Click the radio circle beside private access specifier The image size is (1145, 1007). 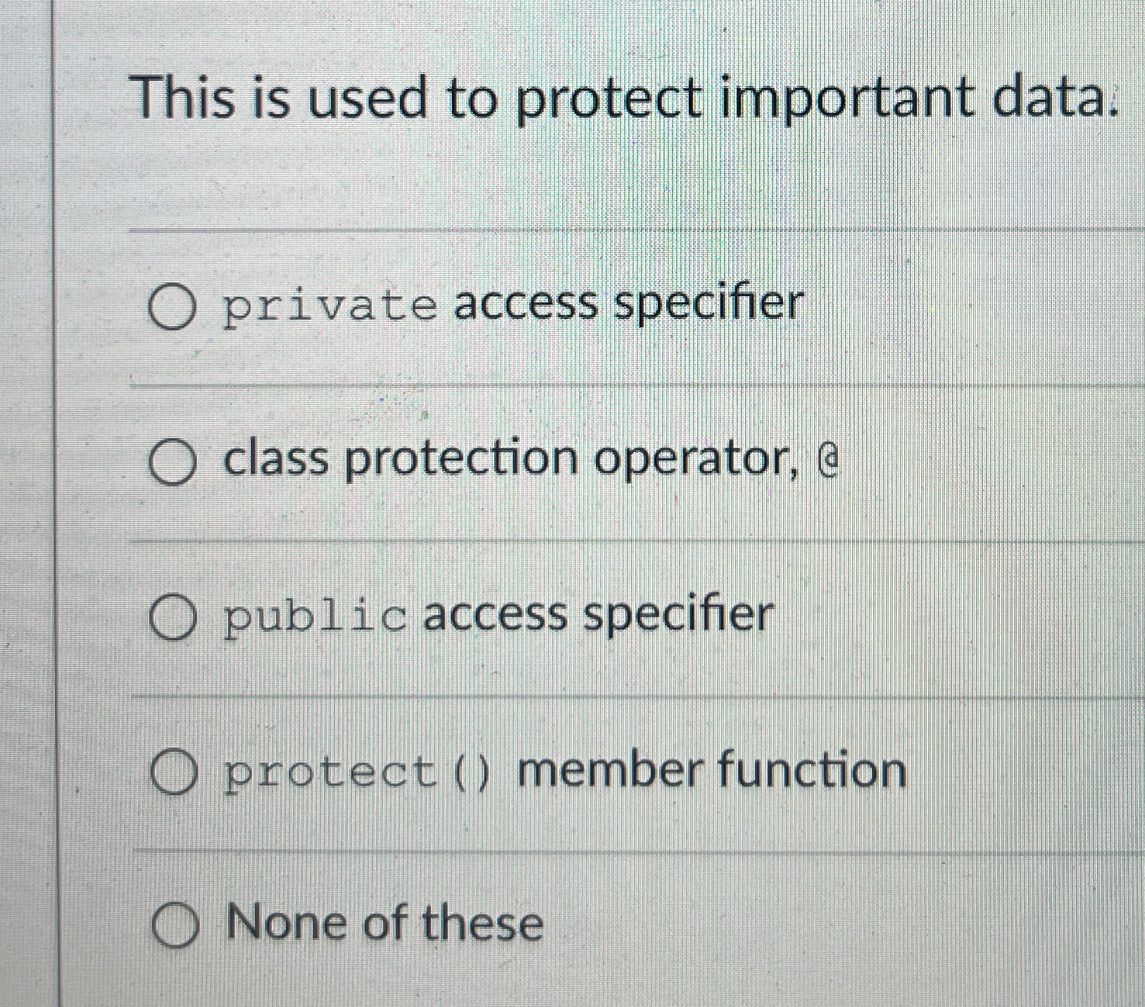click(x=170, y=308)
